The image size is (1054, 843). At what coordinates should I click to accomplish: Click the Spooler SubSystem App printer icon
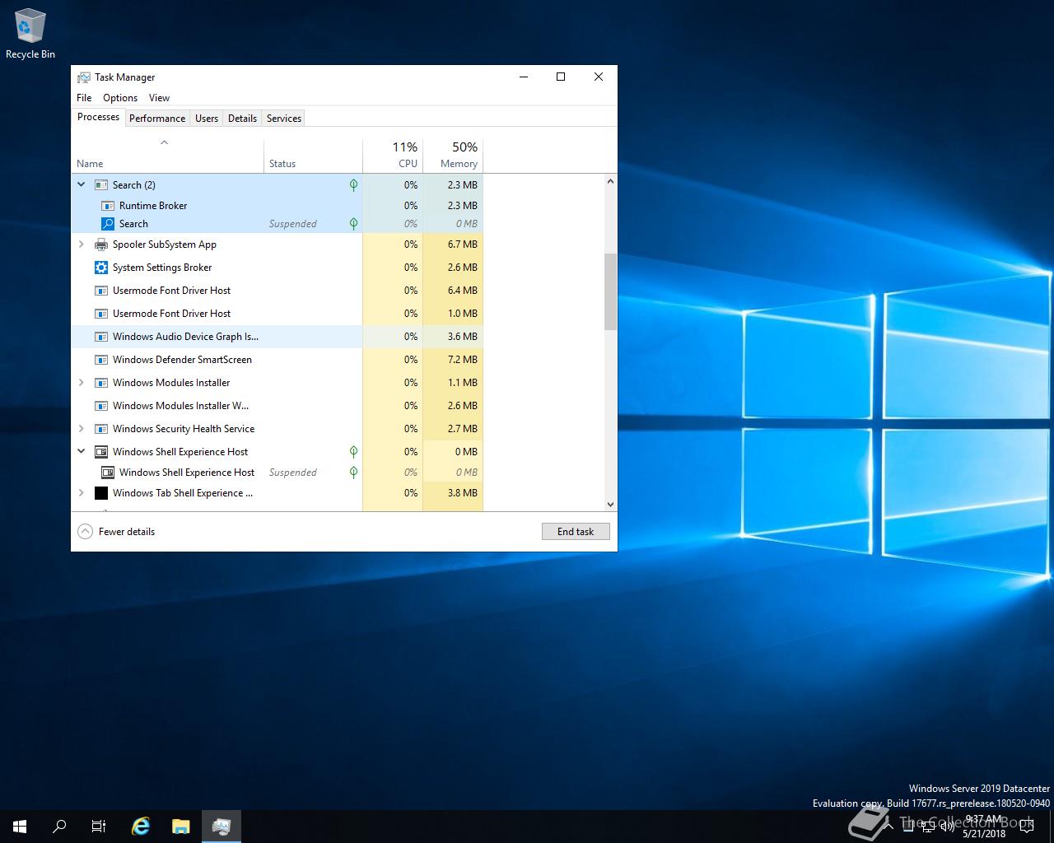[101, 245]
